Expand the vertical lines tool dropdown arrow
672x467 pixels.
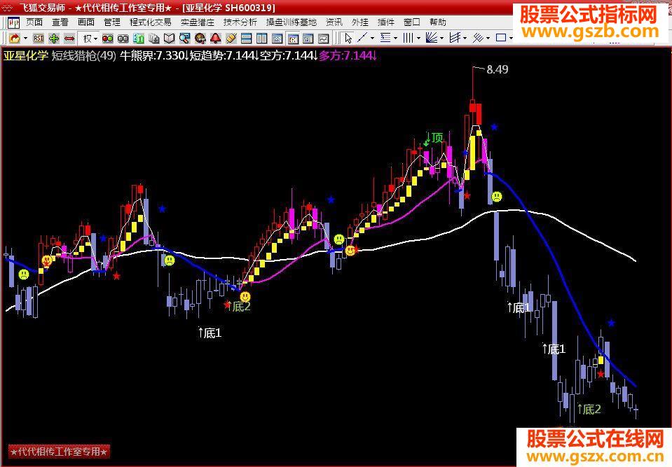pos(418,39)
